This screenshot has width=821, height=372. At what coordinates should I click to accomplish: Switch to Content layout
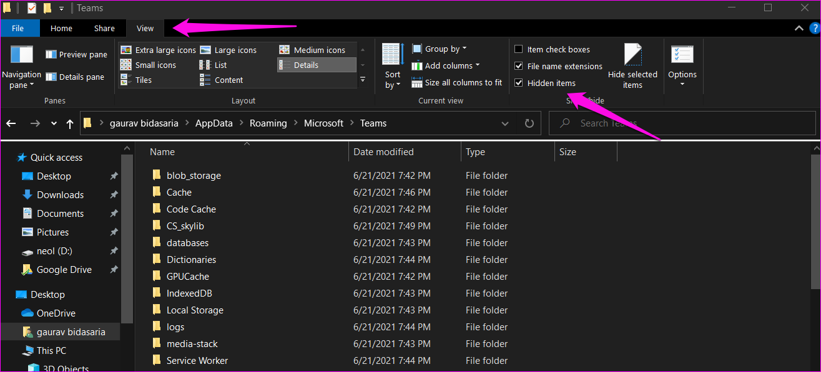click(x=222, y=80)
